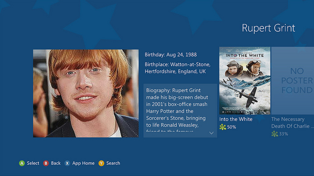Open the Into the White movie poster
The image size is (314, 176).
245,81
